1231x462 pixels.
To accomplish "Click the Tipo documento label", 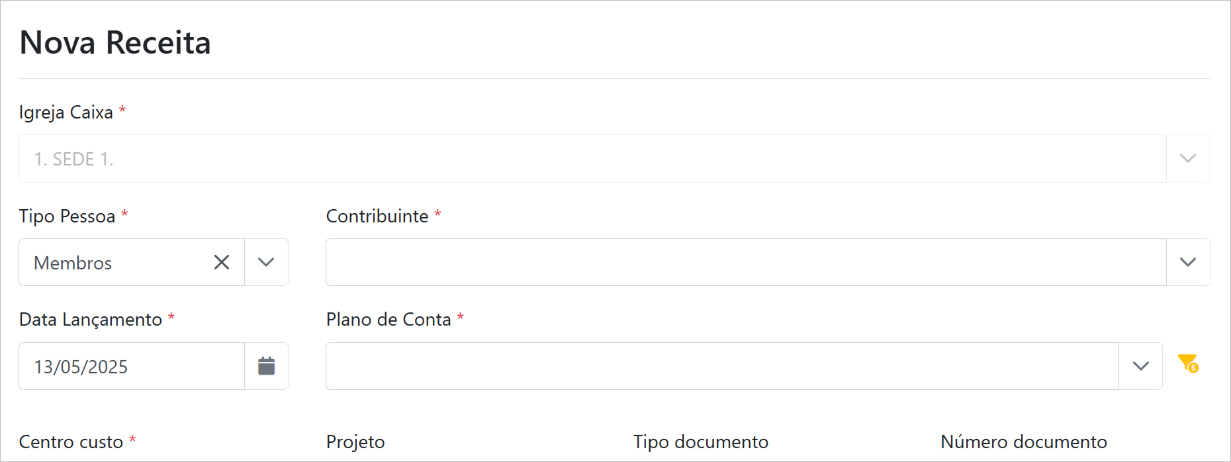I will coord(701,441).
